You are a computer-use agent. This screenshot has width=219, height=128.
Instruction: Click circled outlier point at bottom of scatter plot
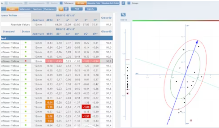pyautogui.click(x=191, y=120)
